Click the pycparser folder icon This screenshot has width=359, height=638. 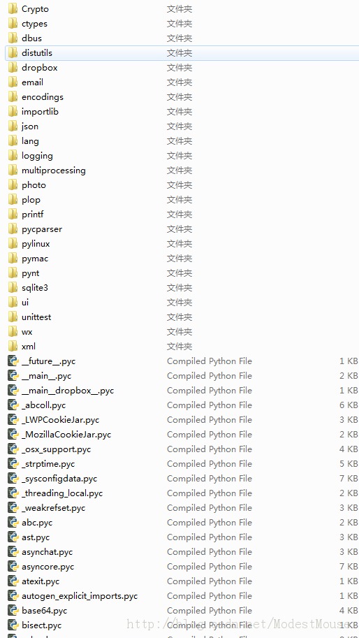click(13, 229)
